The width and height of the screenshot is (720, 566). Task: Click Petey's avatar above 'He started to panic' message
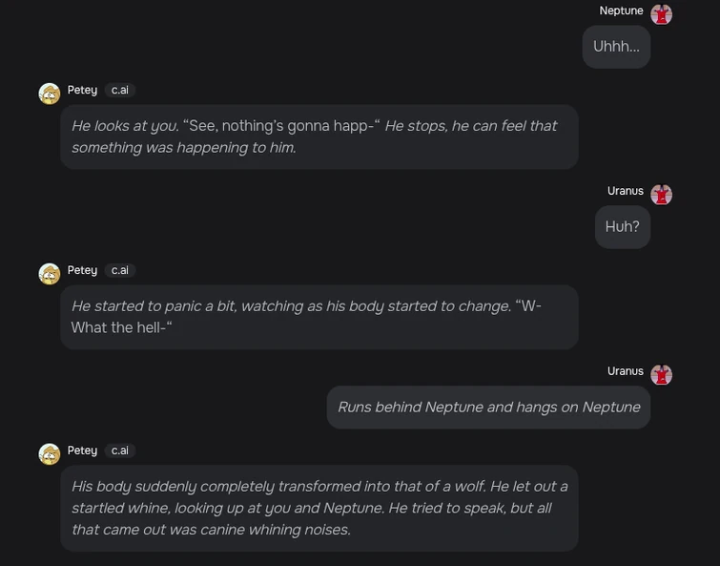50,274
